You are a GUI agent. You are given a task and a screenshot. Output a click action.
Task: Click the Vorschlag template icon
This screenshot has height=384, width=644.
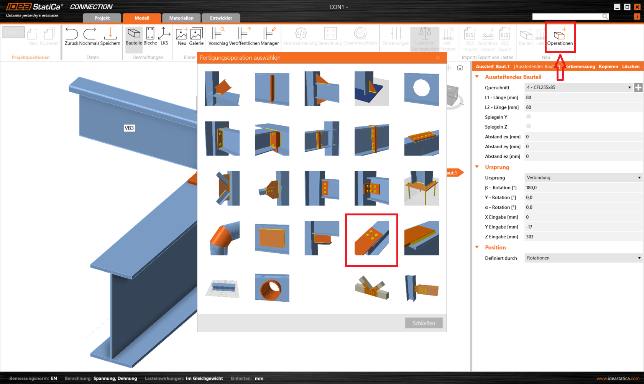tap(218, 36)
